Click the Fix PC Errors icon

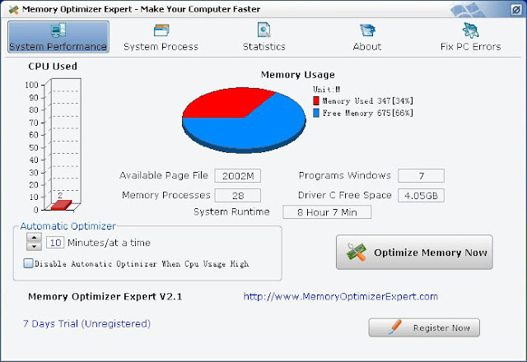coord(470,30)
